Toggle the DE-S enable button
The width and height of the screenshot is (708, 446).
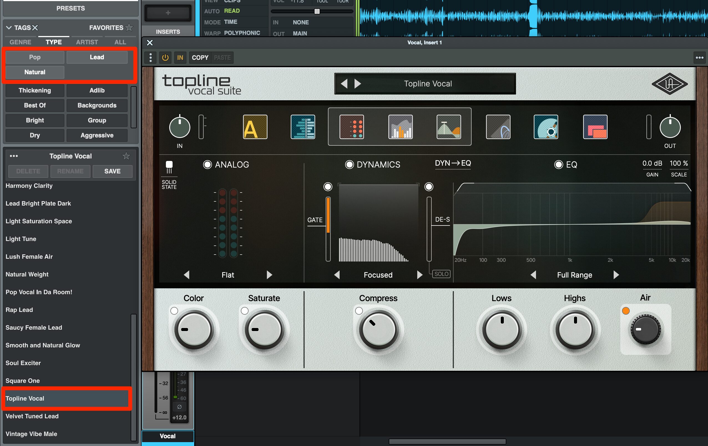[429, 186]
